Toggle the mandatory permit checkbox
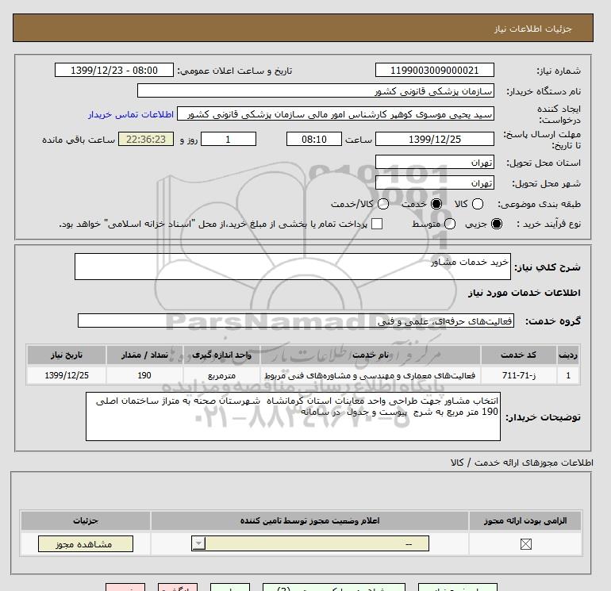Viewport: 611px width, 591px height. pos(525,544)
